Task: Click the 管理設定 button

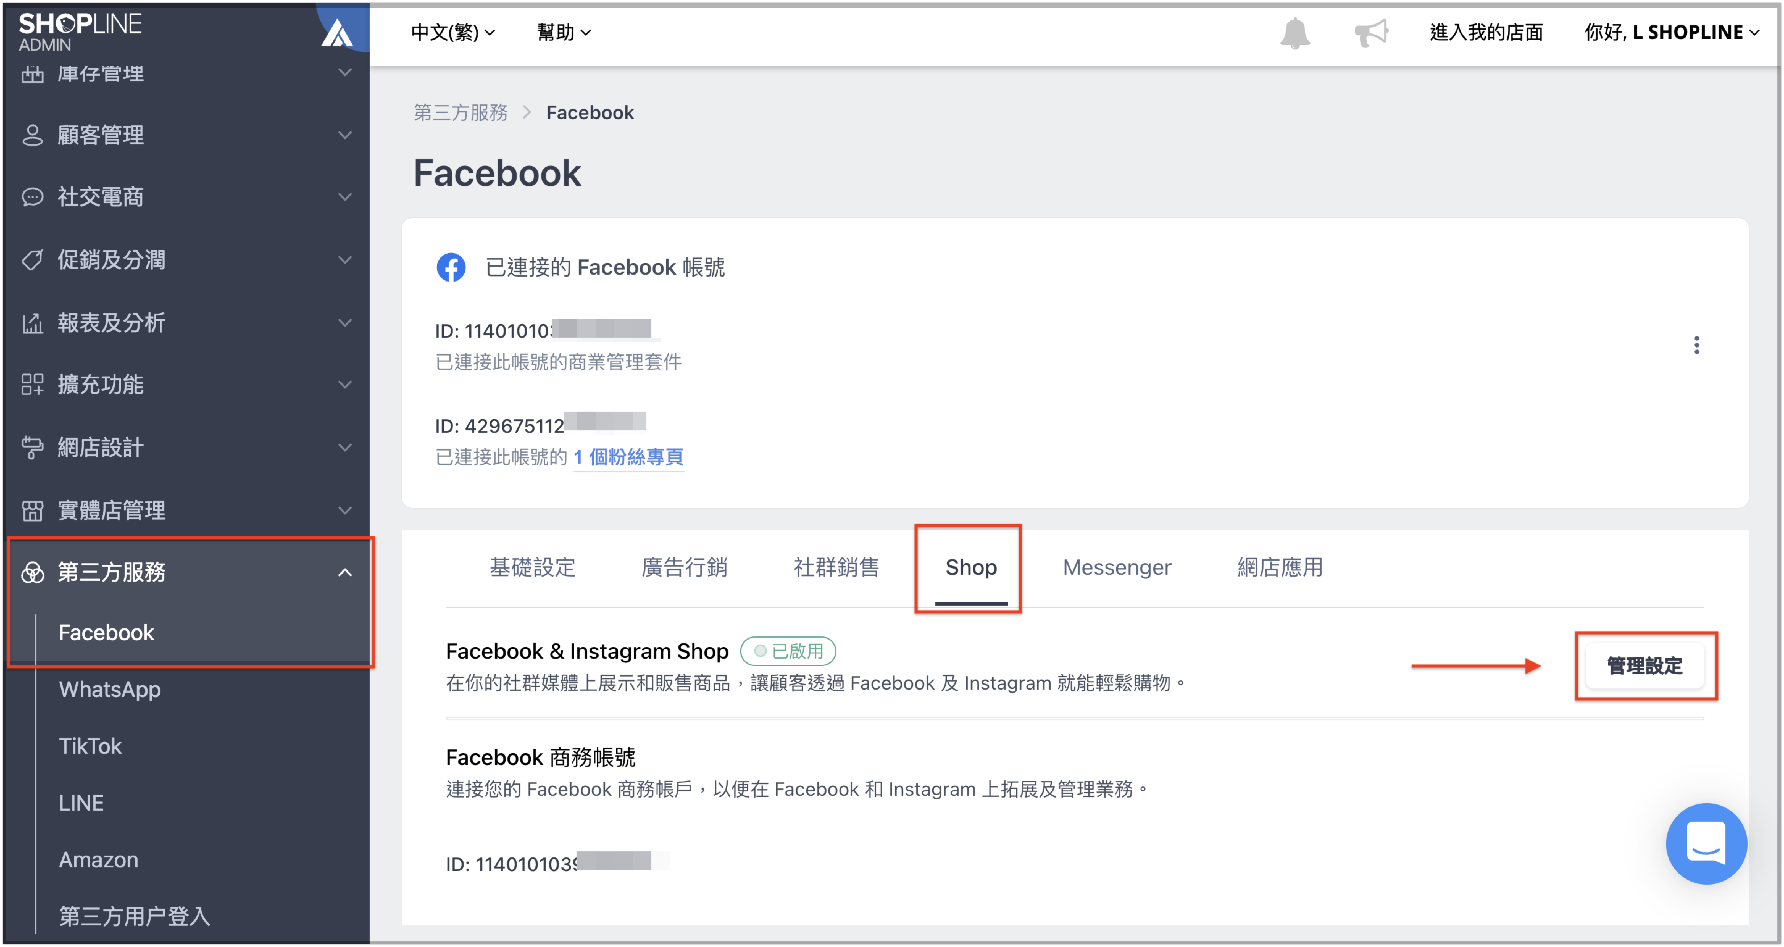Action: click(x=1644, y=666)
